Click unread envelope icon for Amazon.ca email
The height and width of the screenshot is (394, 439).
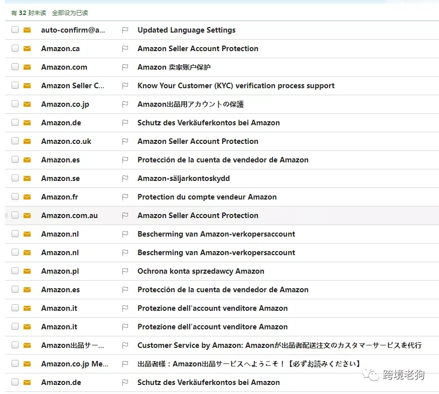tap(27, 49)
